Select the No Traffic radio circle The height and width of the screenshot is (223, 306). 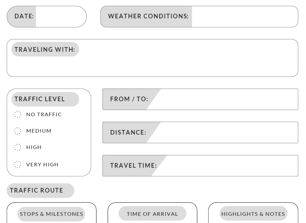click(18, 114)
